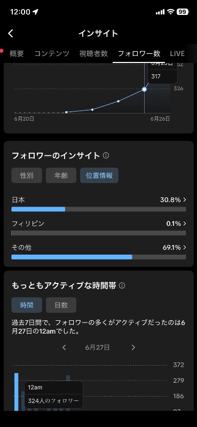Open info icon beside フォロワーのインサイト
197x427 pixels.
click(106, 155)
